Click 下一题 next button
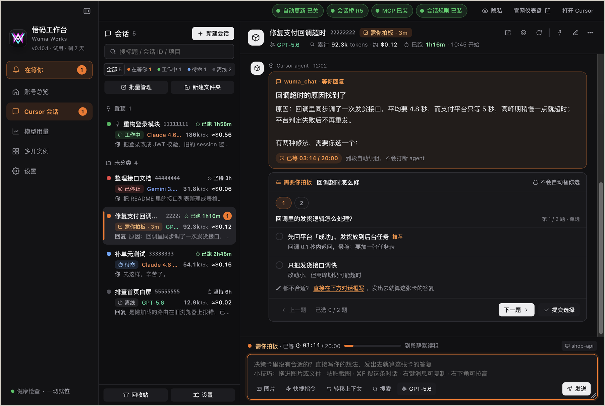 [x=516, y=310]
